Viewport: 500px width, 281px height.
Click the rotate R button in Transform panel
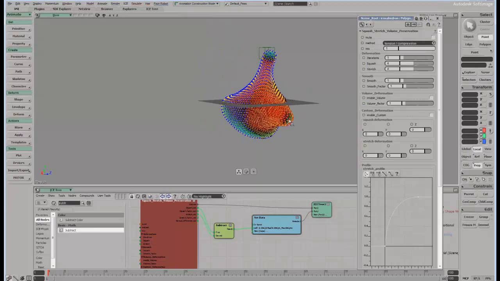tap(491, 112)
